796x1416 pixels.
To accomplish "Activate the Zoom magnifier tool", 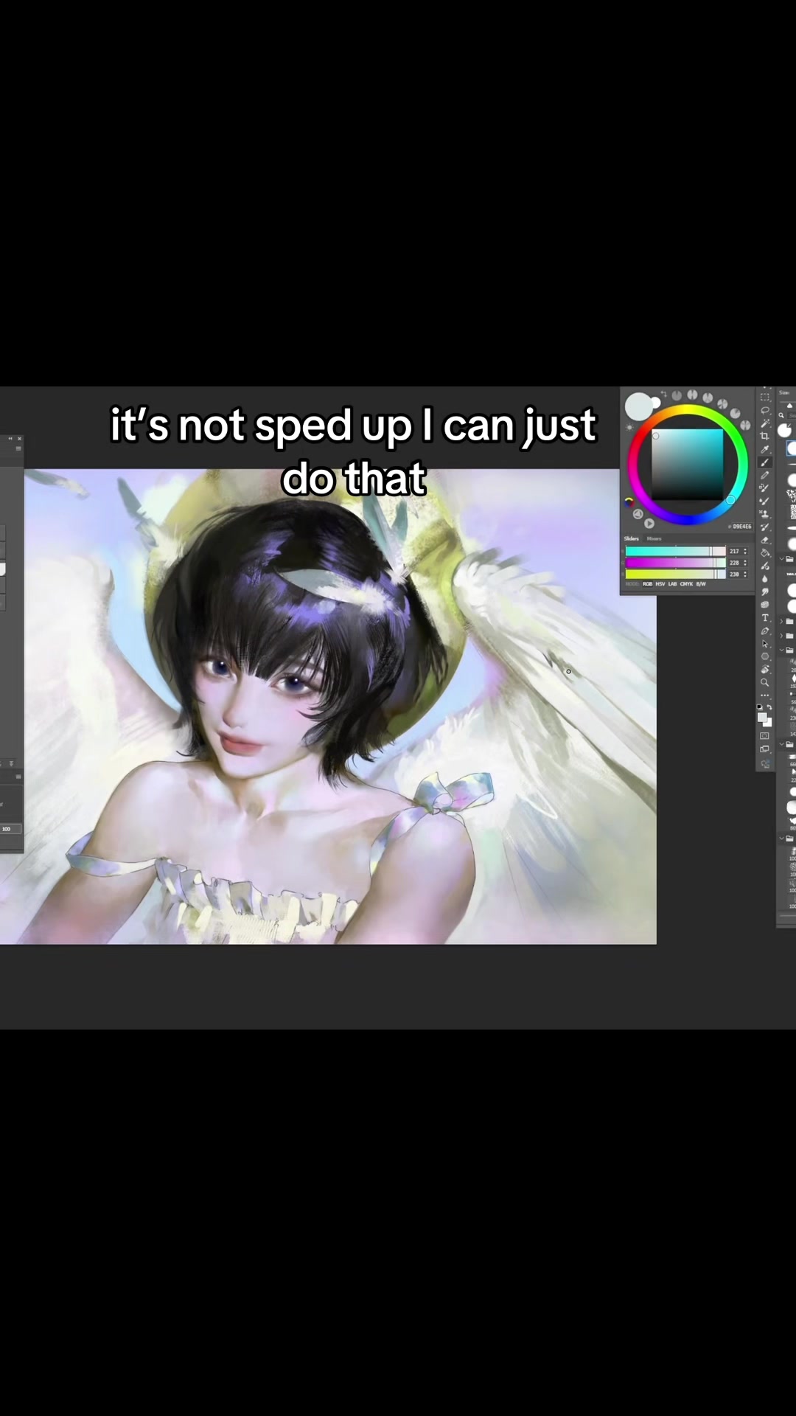I will 764,682.
